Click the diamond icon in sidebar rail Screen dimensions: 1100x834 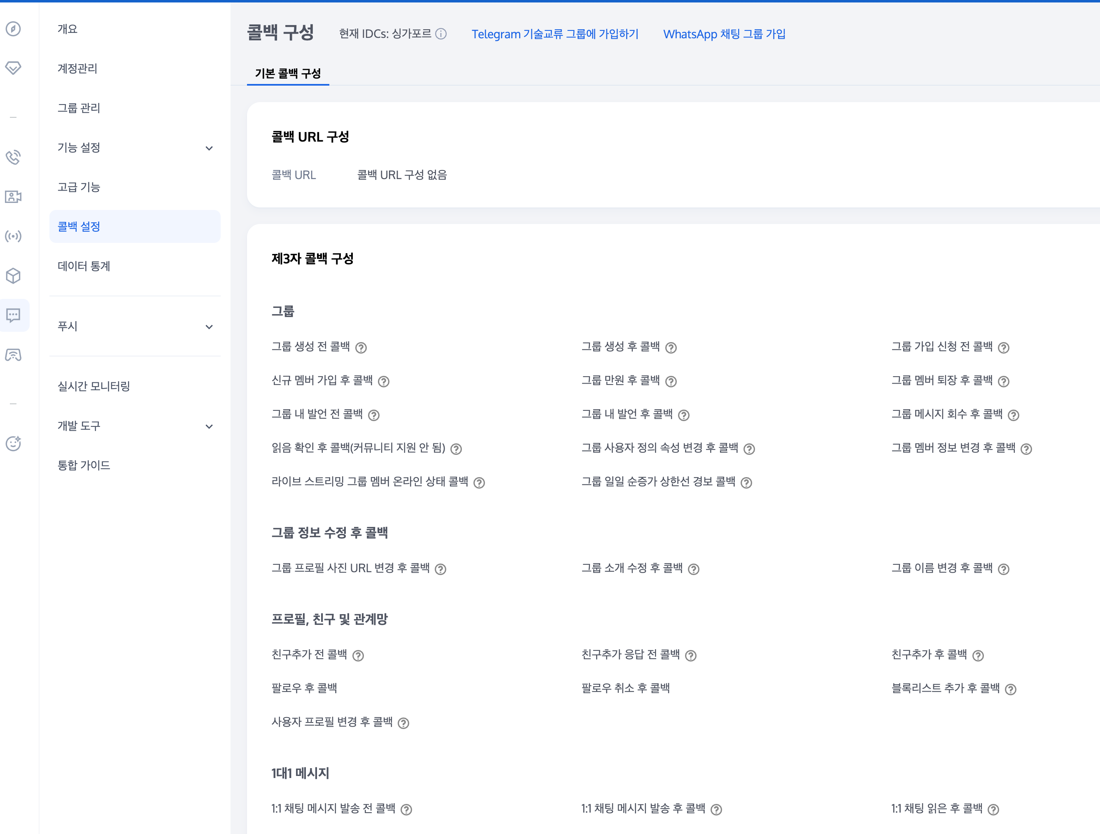pos(14,68)
